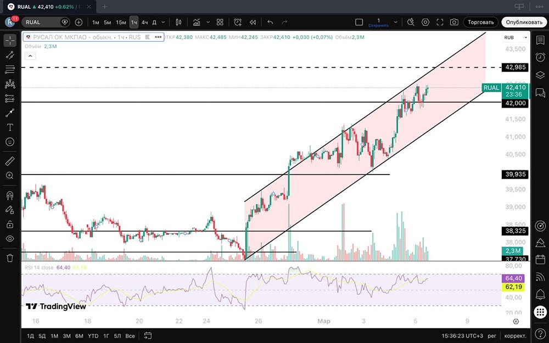Open the emoji and icons tool
Screen dimensions: 549x343
tap(10, 142)
